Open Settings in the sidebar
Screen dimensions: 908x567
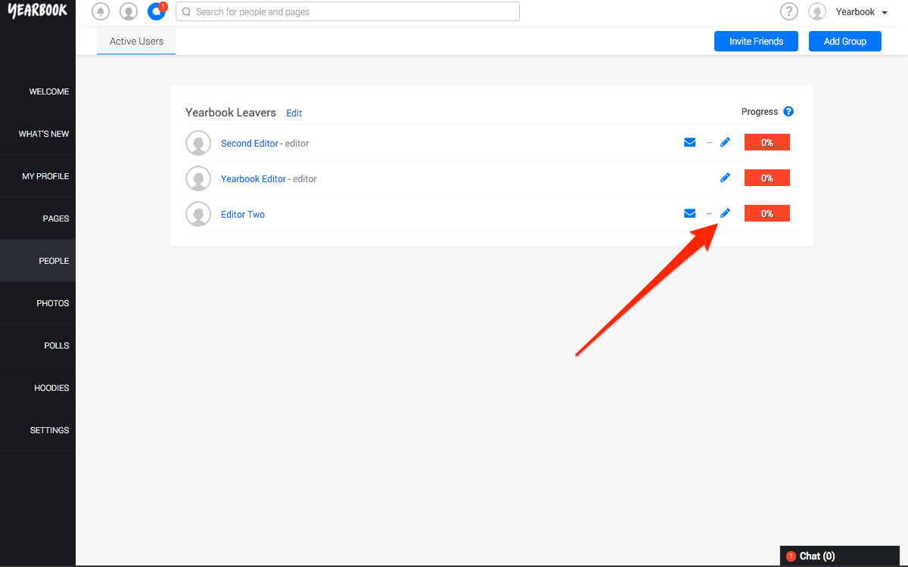tap(38, 430)
